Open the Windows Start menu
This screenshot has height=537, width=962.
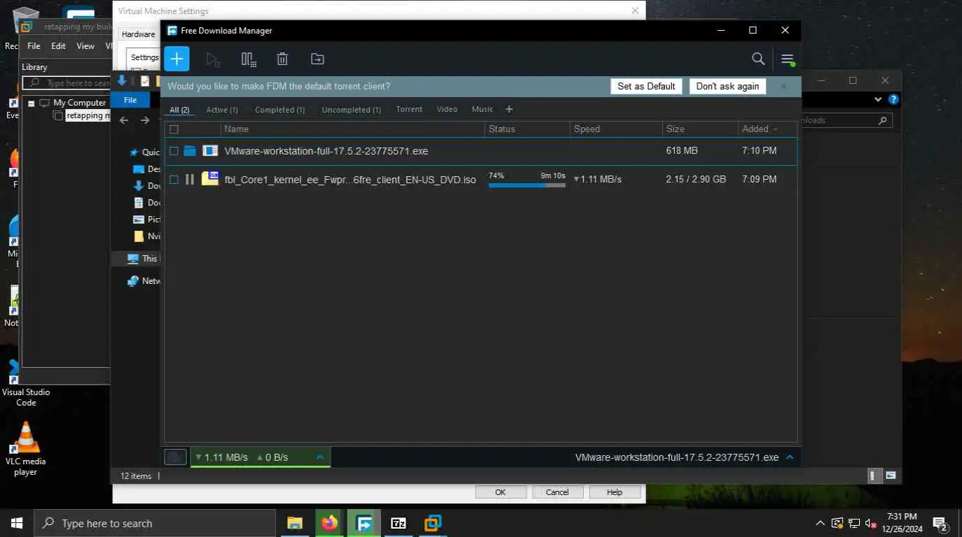17,523
